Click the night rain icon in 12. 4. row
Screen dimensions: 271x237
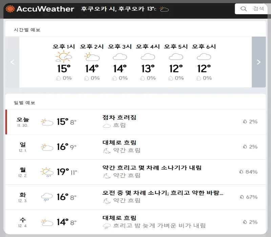pyautogui.click(x=107, y=226)
